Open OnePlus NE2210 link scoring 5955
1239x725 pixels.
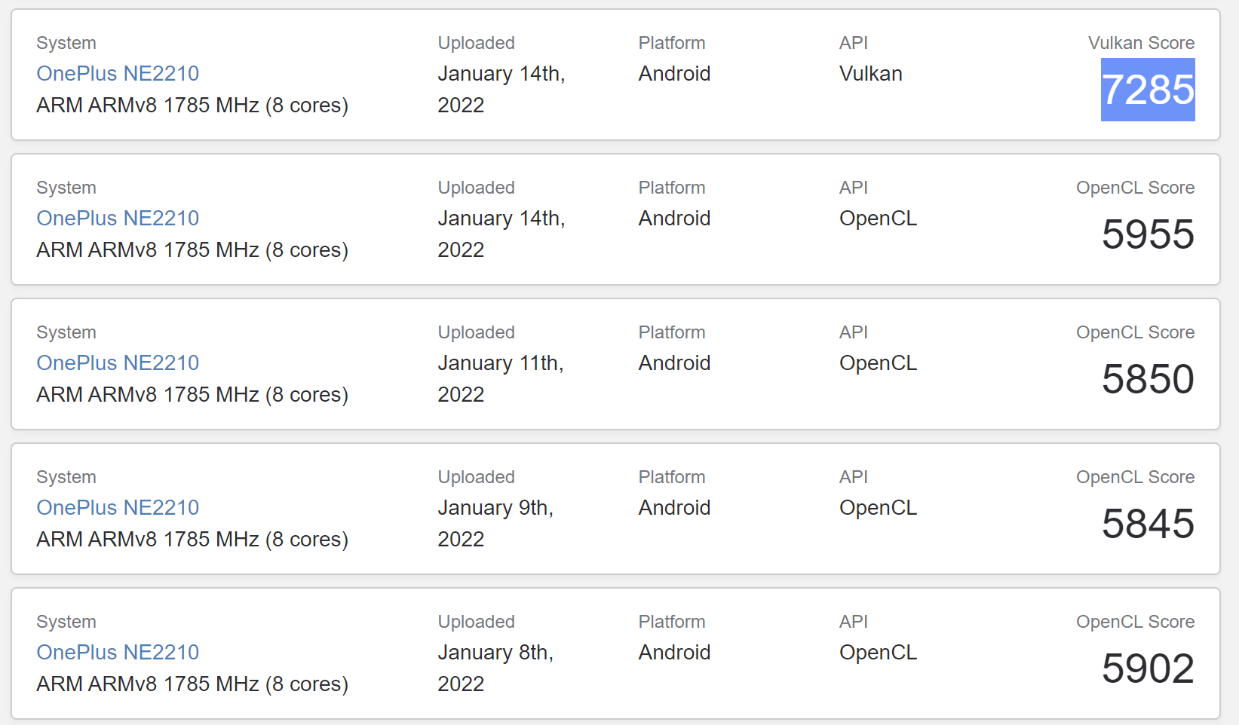(x=118, y=219)
